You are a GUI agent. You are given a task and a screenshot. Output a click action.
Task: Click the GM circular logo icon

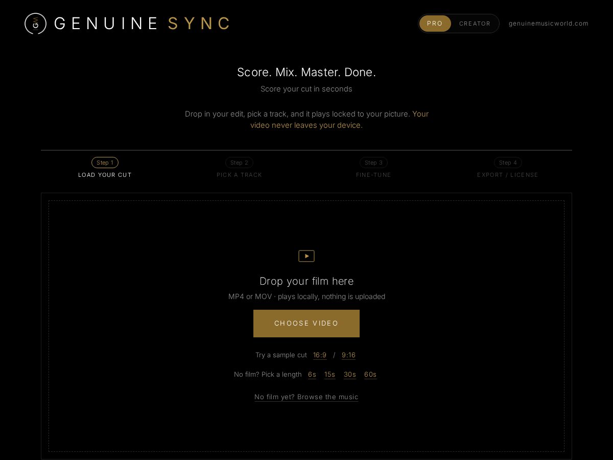click(36, 24)
